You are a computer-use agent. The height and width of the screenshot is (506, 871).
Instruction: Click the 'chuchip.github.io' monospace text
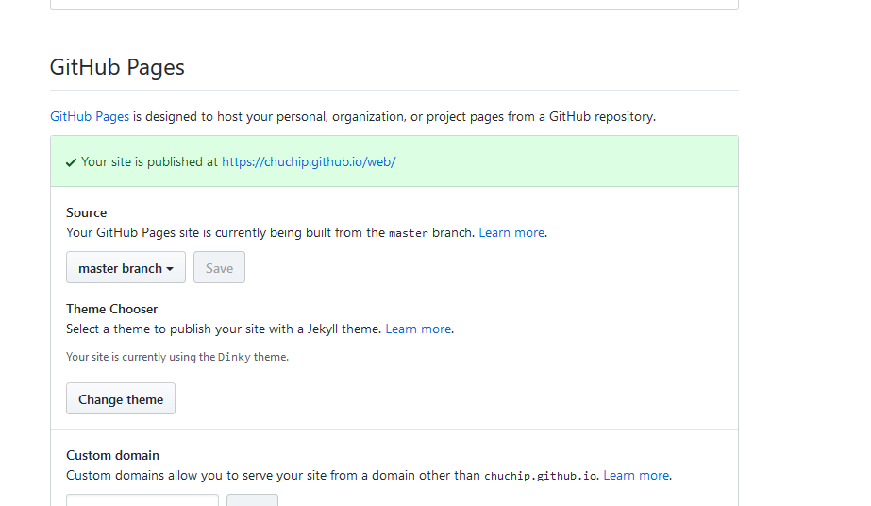pos(541,476)
